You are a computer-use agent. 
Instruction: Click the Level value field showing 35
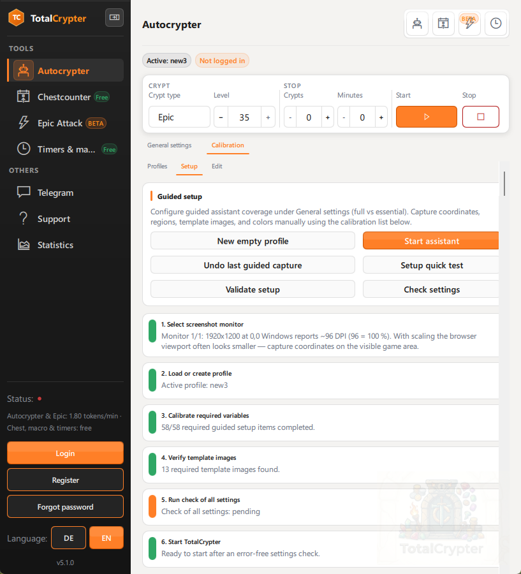point(244,117)
